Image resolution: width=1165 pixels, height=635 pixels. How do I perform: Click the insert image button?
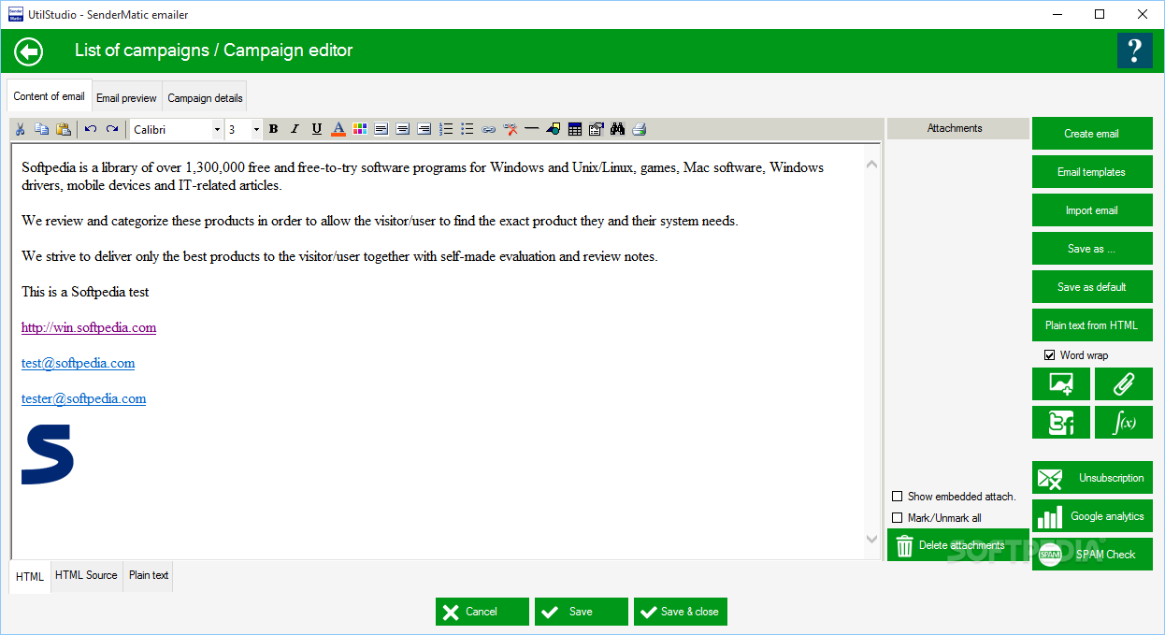click(1061, 384)
